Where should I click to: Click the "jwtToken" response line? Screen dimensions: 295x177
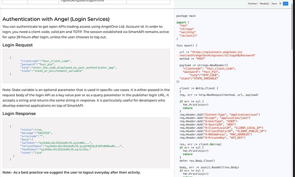tap(56, 143)
